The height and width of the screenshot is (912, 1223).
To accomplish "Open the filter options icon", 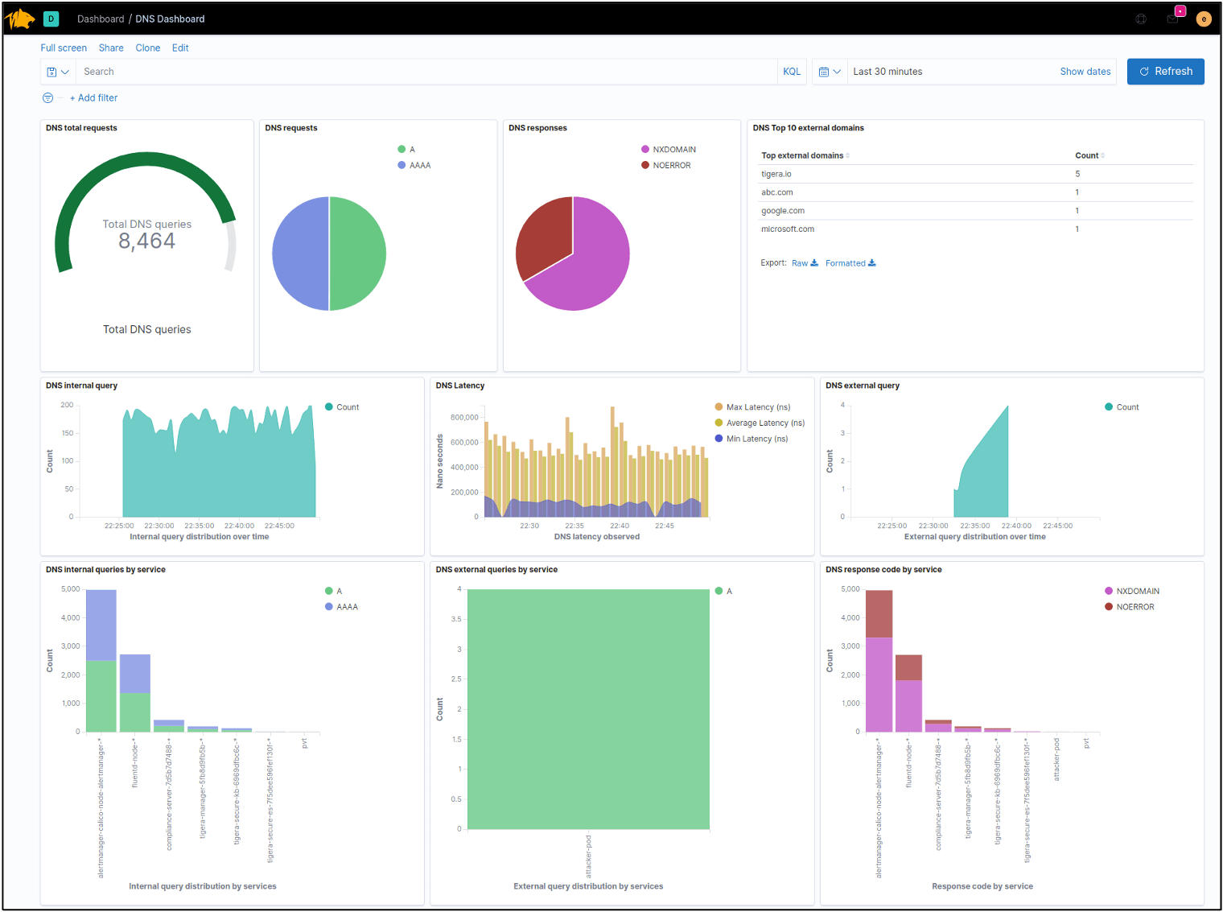I will pos(47,98).
